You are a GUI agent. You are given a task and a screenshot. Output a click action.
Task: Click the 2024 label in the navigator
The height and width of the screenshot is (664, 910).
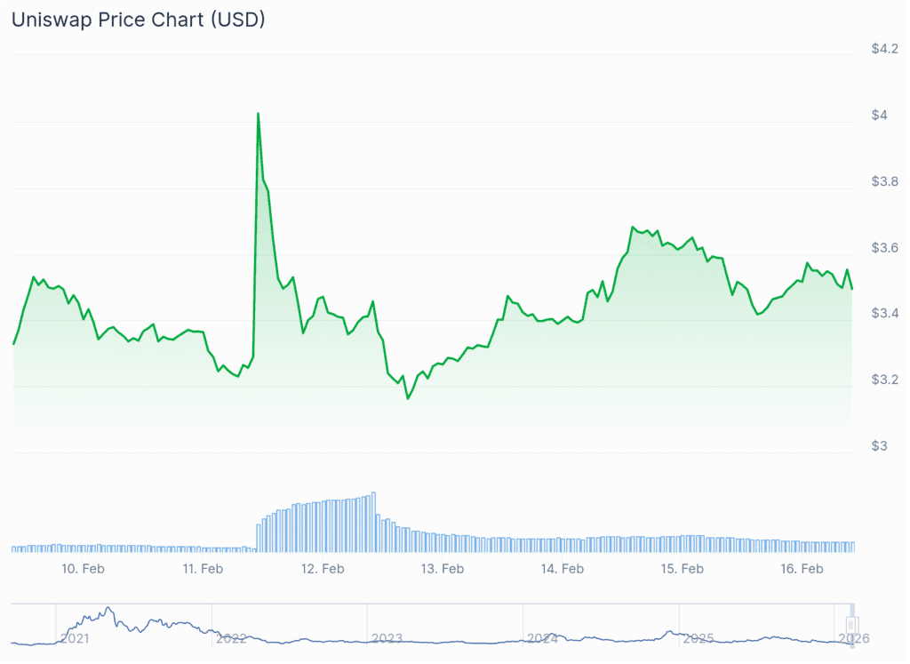point(542,637)
